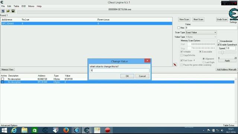Viewport: 238px width, 134px height.
Task: Open the Mono menu
Action: (31, 6)
